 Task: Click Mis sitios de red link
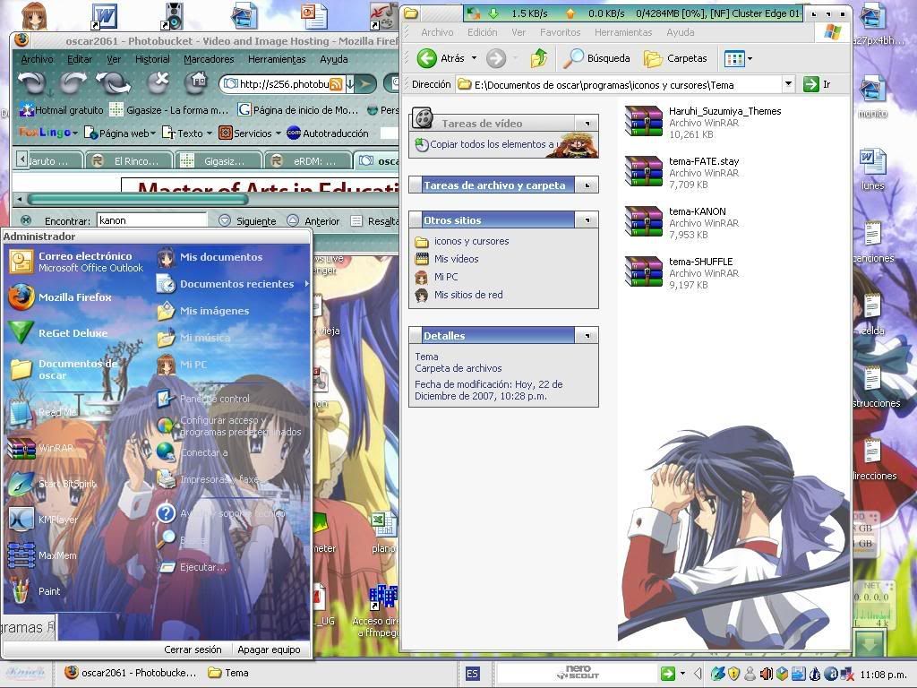459,295
